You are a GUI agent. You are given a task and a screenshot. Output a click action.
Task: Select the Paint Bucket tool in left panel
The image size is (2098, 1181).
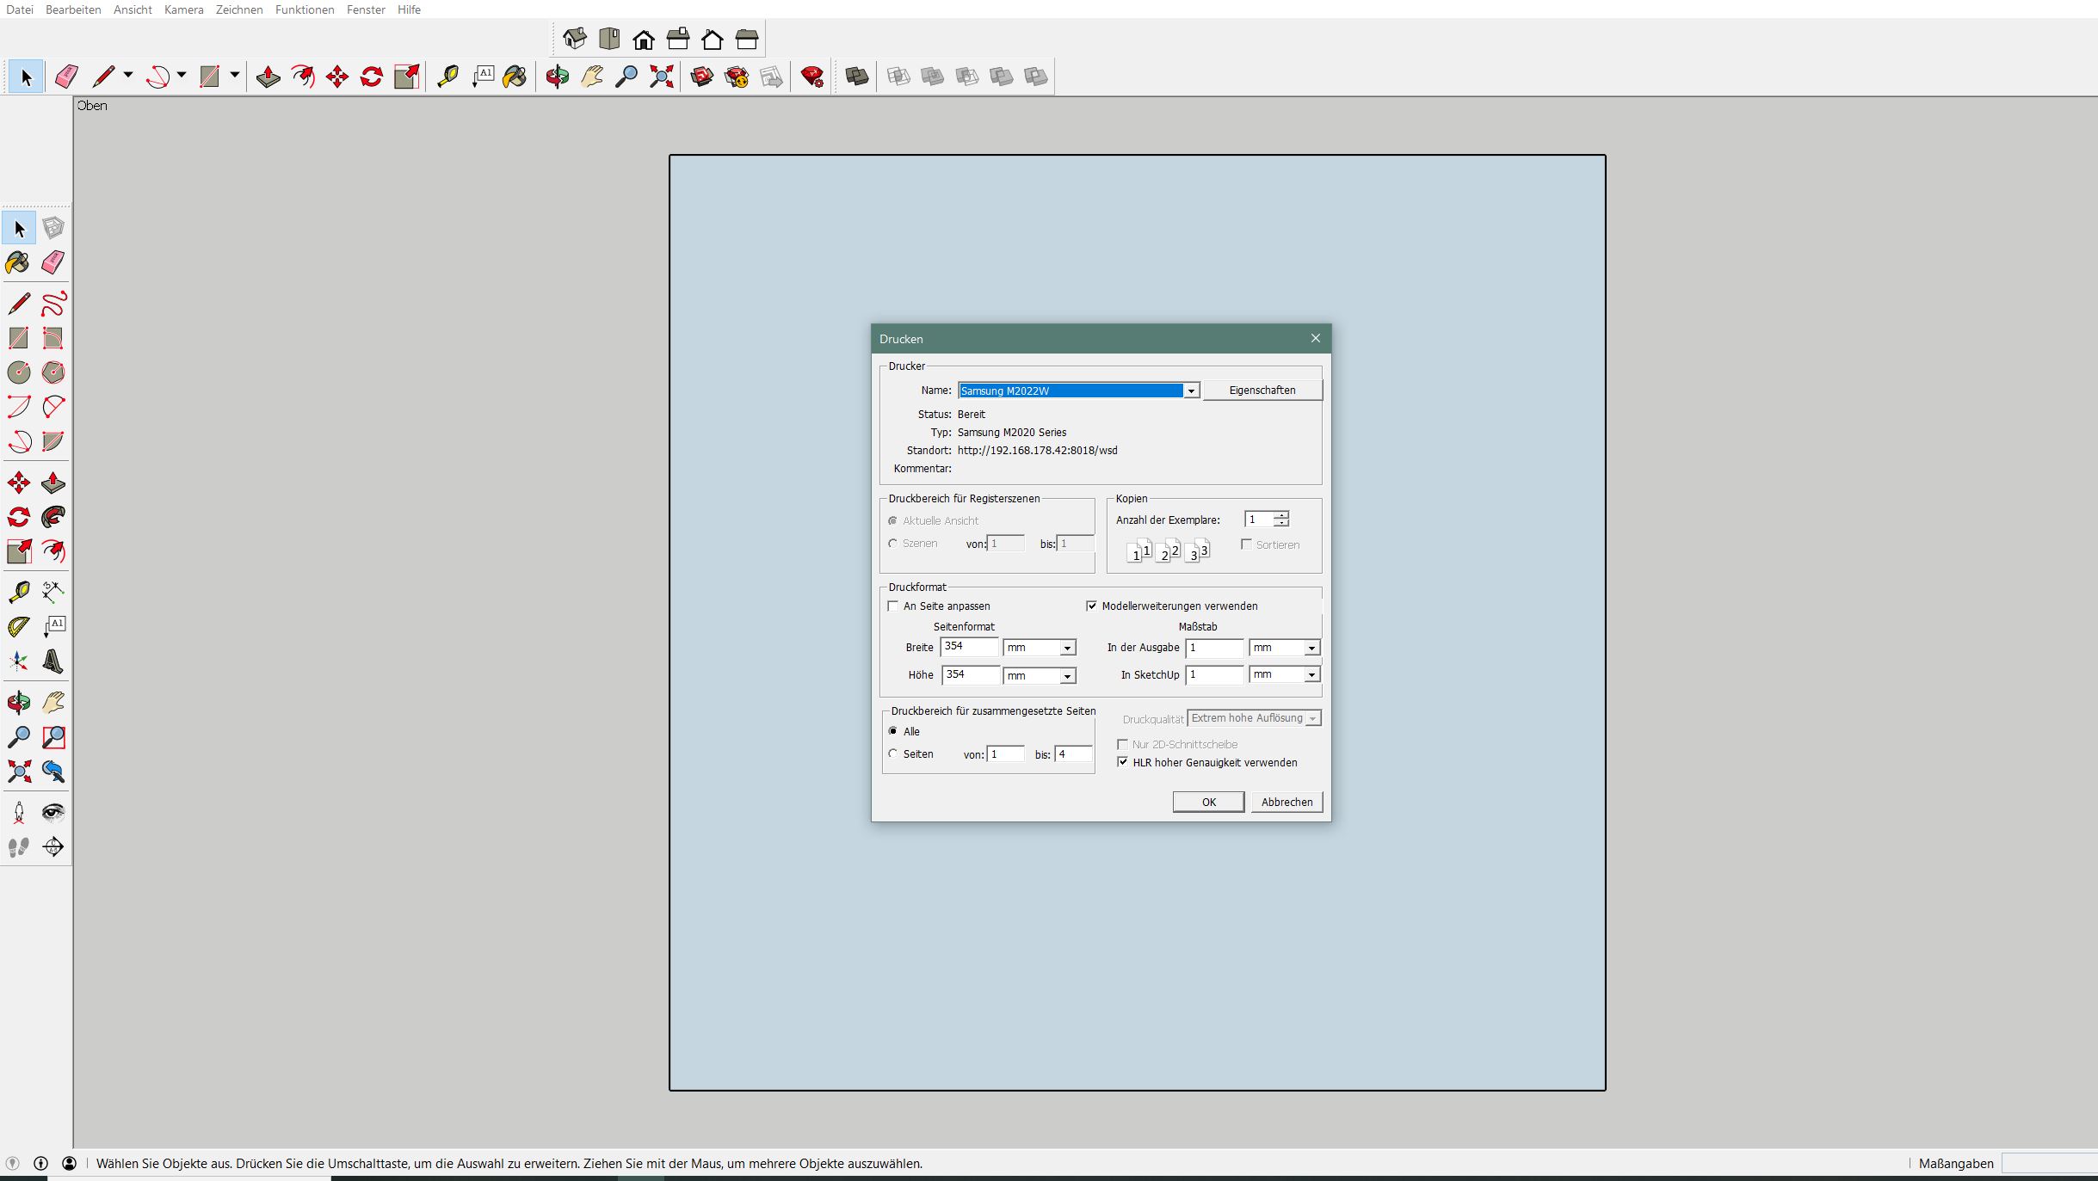(18, 262)
